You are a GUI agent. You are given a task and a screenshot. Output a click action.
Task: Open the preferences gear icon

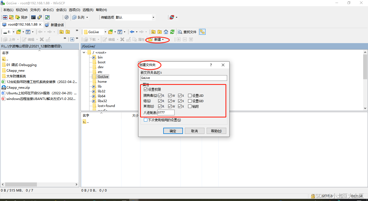click(x=67, y=17)
